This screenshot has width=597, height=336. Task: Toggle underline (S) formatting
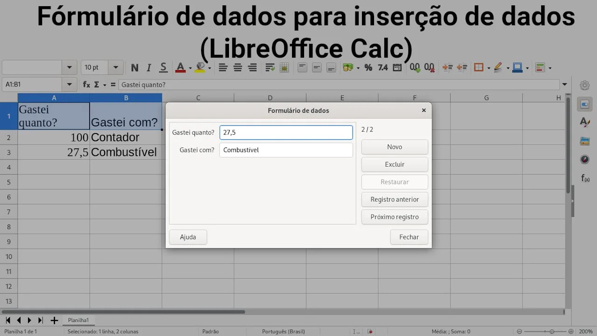[x=163, y=68]
